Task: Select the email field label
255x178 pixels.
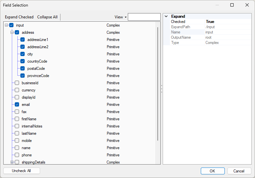Action: point(26,105)
